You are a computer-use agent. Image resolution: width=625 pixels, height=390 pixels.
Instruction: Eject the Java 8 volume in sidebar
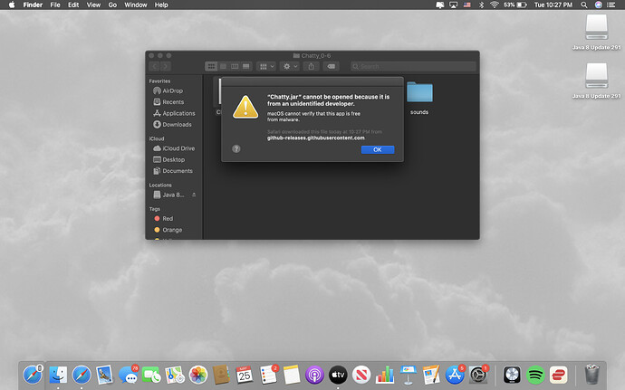tap(194, 195)
